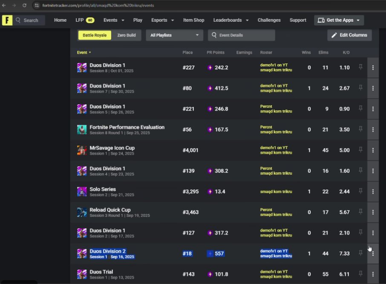Screen dimensions: 386x284
Task: Open the Challenges nav item
Action: pyautogui.click(x=269, y=20)
